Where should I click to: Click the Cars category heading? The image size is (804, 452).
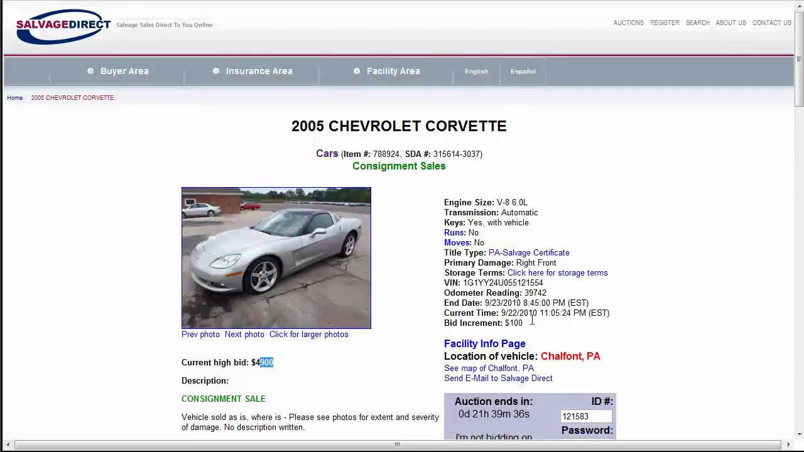click(x=327, y=154)
